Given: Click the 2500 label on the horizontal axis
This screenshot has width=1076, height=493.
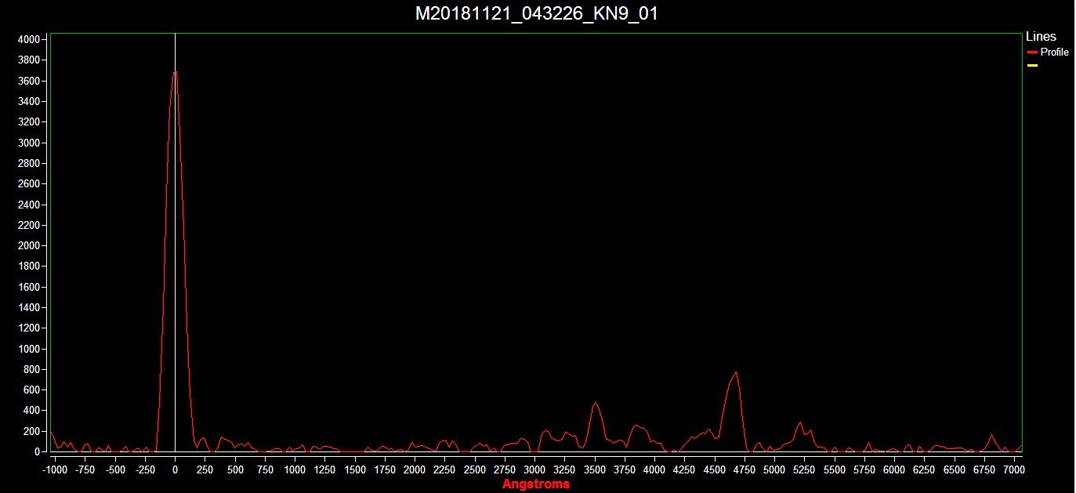Looking at the screenshot, I should coord(474,470).
